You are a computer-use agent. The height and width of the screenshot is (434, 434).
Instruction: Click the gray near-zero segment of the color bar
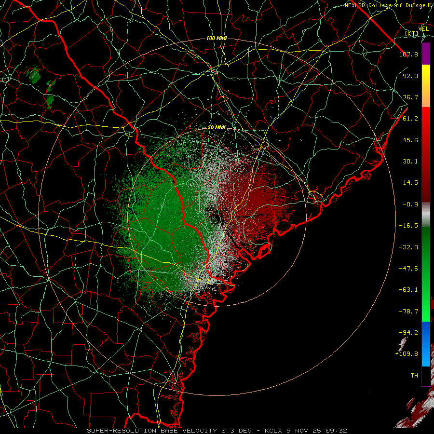(x=426, y=215)
